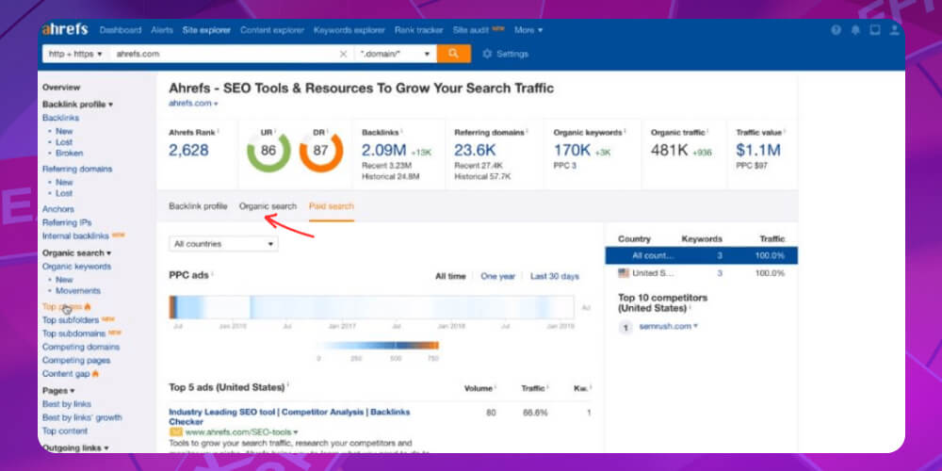Viewport: 942px width, 471px height.
Task: Open Anchors in the sidebar
Action: pos(58,209)
